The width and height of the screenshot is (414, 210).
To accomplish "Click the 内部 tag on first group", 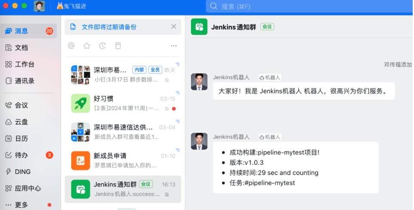I will click(x=139, y=70).
